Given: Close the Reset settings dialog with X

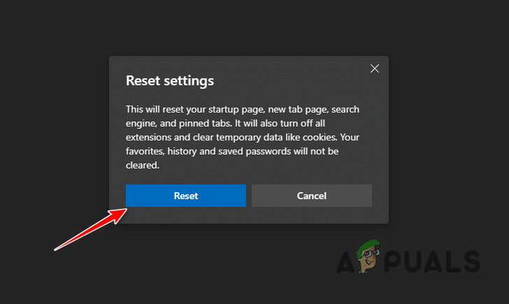Looking at the screenshot, I should pyautogui.click(x=375, y=68).
